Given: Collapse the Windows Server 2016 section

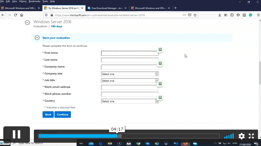Looking at the screenshot, I should (x=28, y=22).
